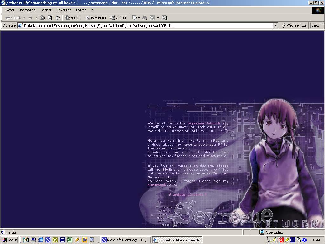The width and height of the screenshot is (325, 244).
Task: Click the mouse tray icon
Action: tap(298, 240)
